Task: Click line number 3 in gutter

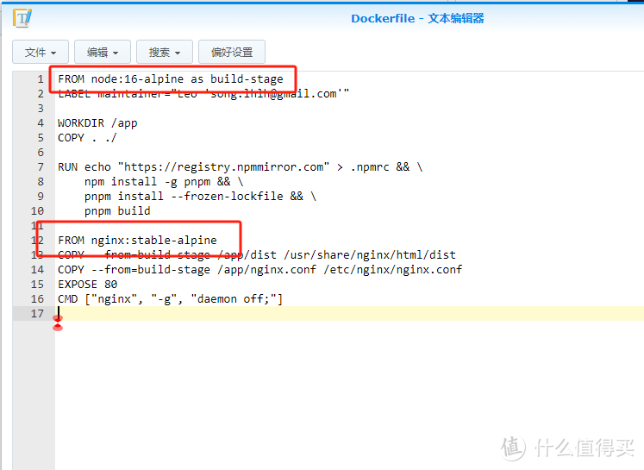Action: (x=41, y=109)
